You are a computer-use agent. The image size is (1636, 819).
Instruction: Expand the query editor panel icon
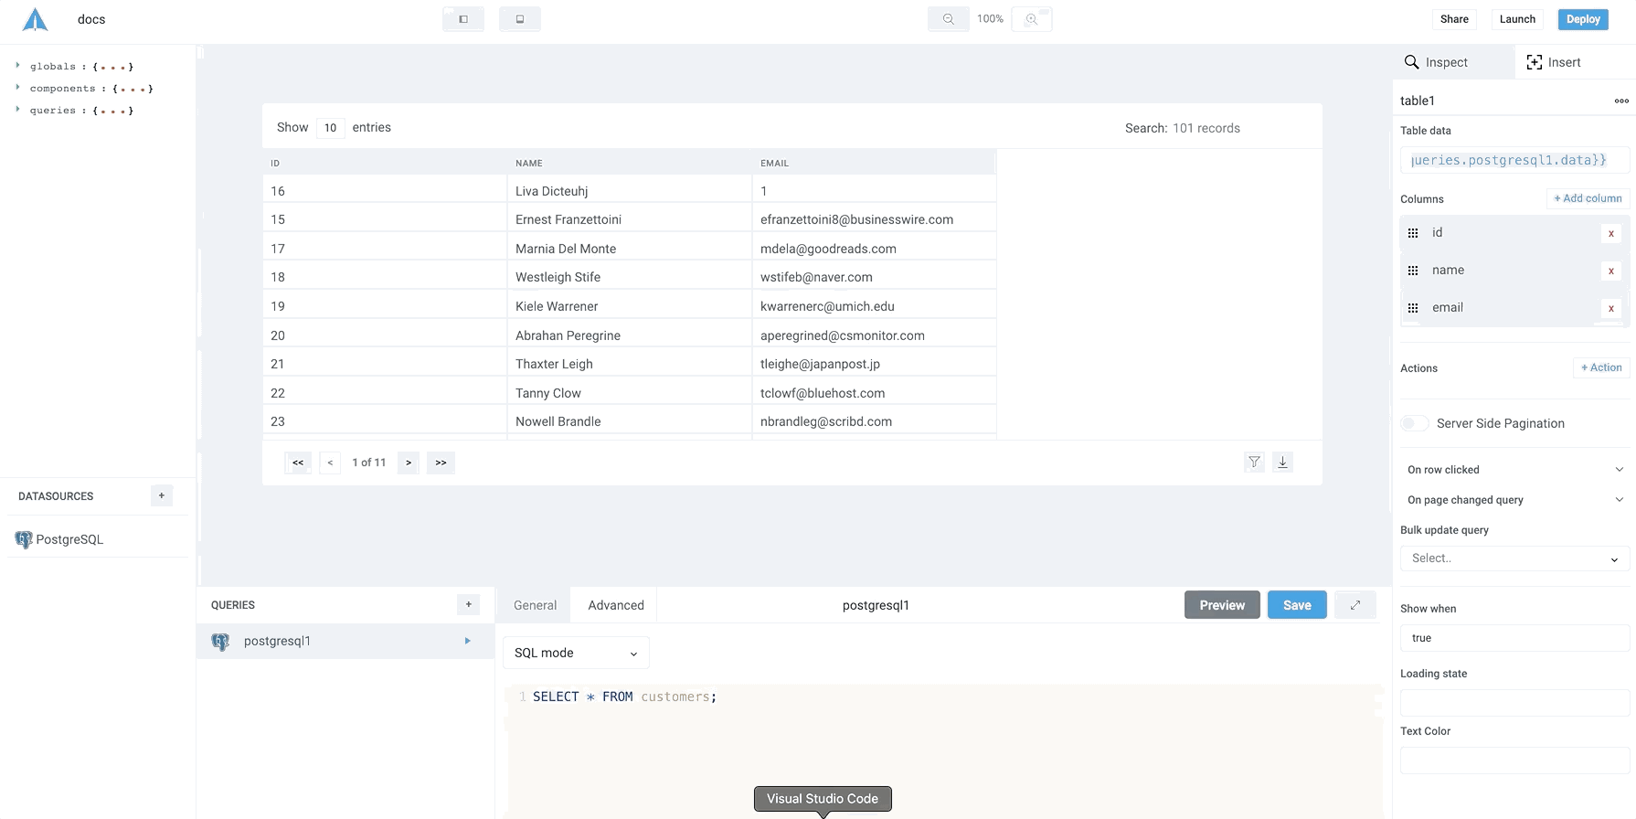1354,605
